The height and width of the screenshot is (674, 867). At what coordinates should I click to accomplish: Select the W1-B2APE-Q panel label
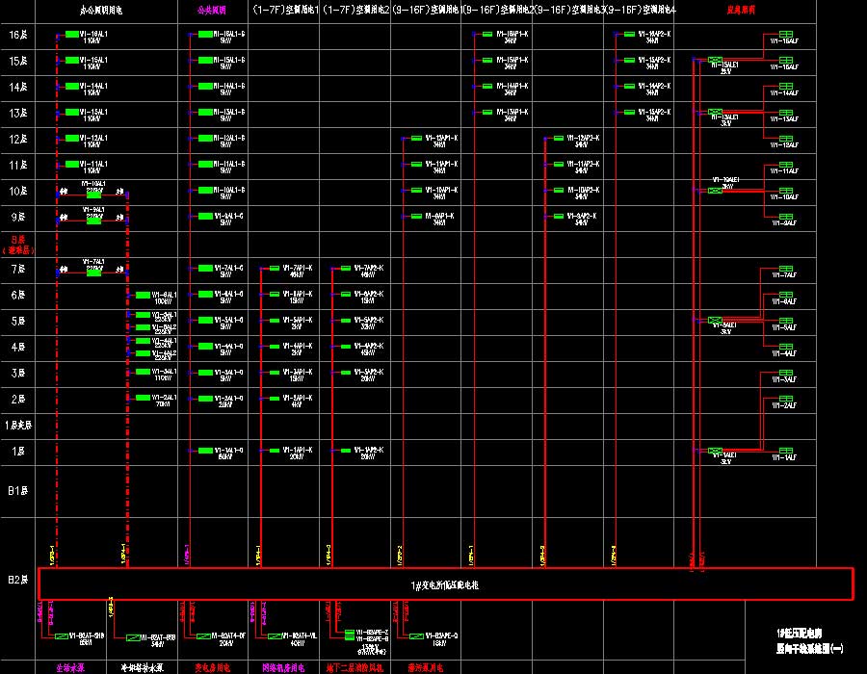coord(441,639)
